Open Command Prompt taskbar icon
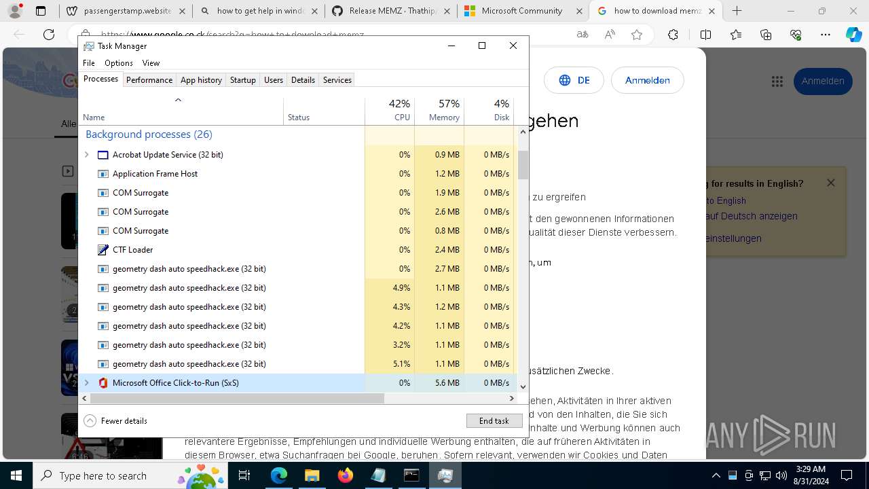This screenshot has height=489, width=869. coord(411,475)
